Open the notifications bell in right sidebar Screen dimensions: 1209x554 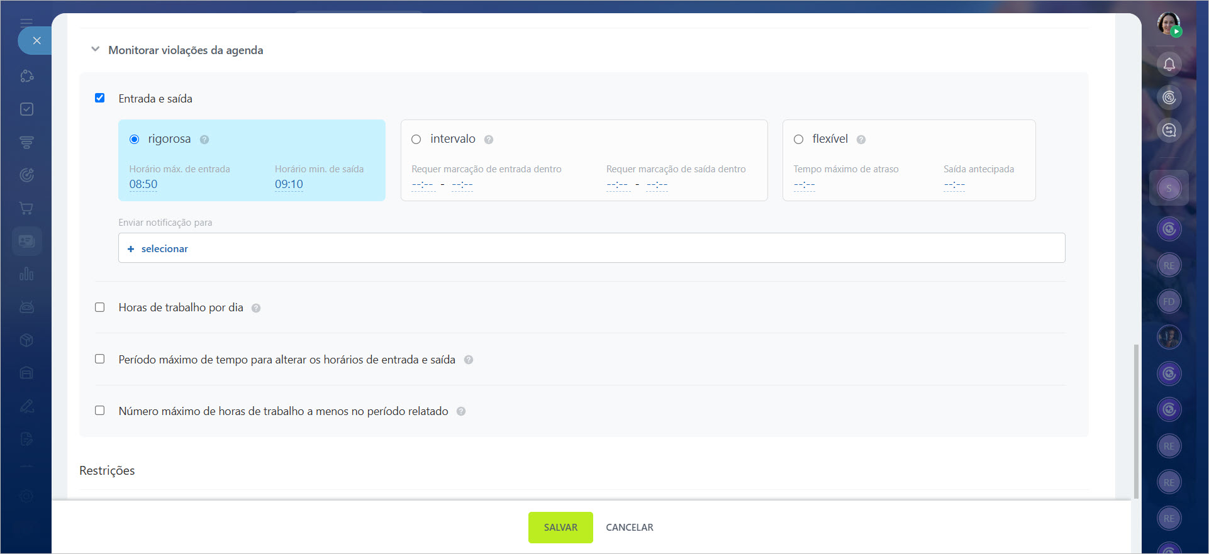[x=1169, y=64]
